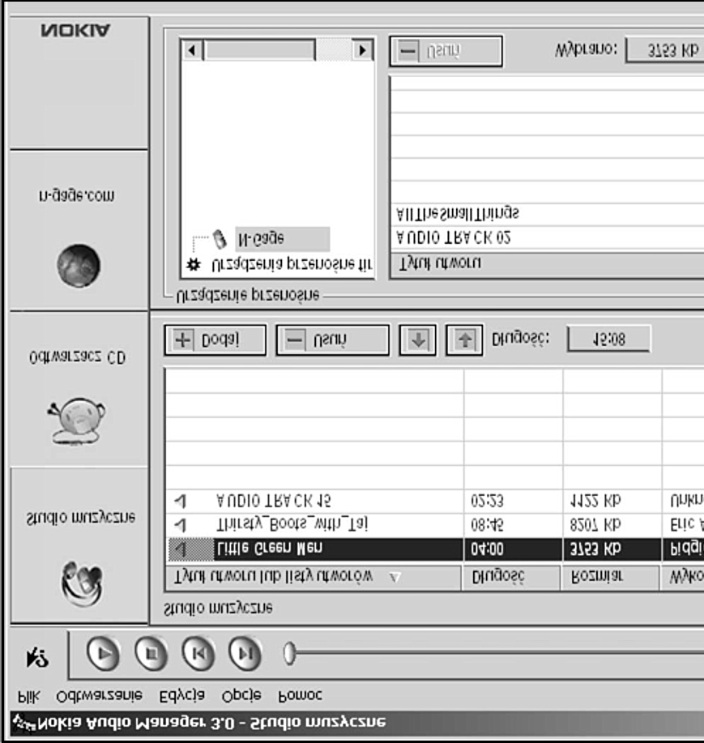Click the Odtwarzacz CD sidebar label
Viewport: 704px width, 743px height.
tap(77, 357)
